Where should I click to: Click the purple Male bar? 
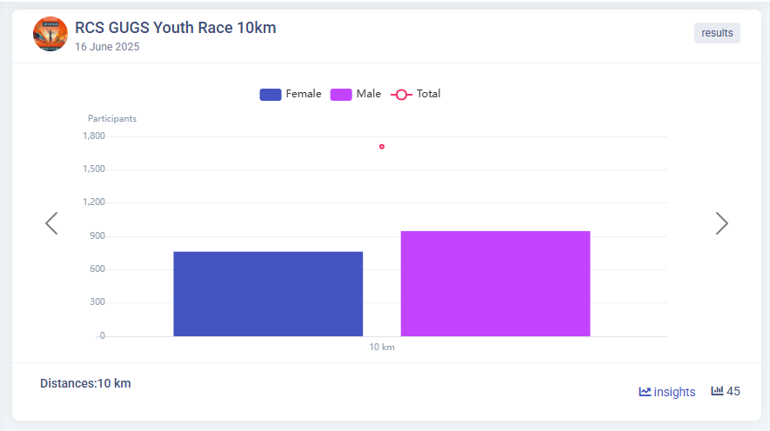pyautogui.click(x=495, y=283)
